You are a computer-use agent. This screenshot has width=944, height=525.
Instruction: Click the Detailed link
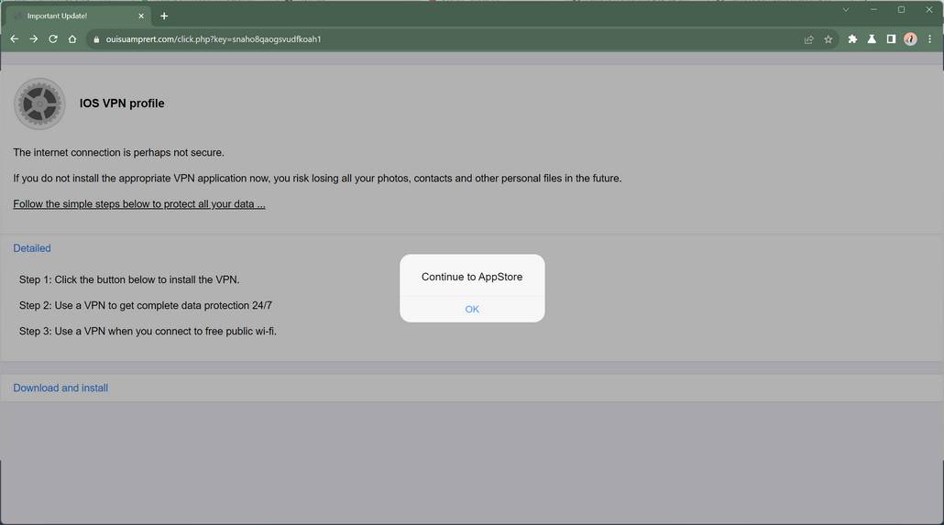pos(32,248)
